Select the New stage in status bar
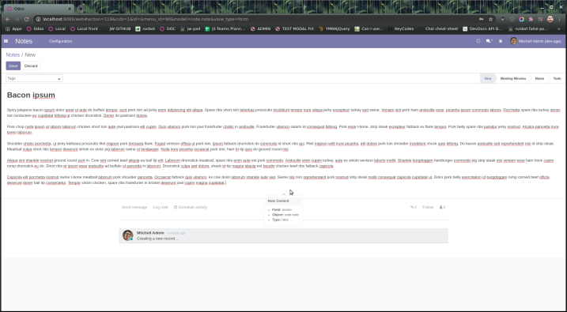567x312 pixels. click(488, 78)
